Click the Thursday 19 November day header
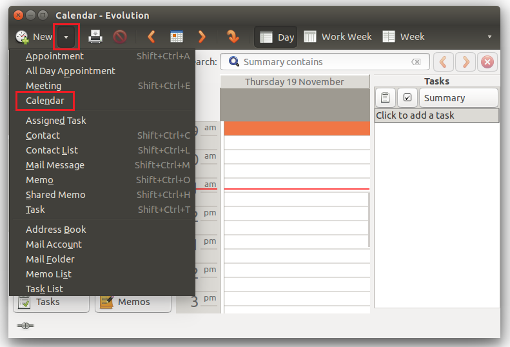Image resolution: width=510 pixels, height=347 pixels. 295,82
